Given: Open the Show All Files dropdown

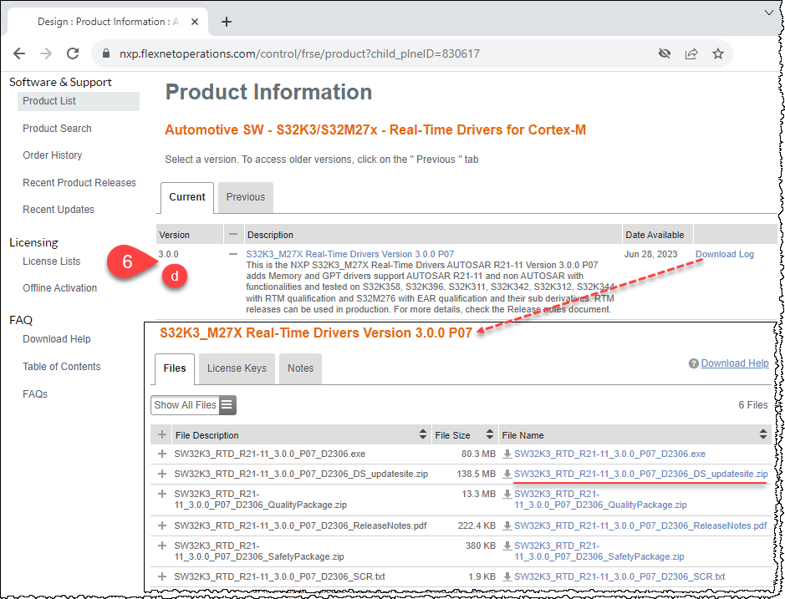Looking at the screenshot, I should (193, 405).
